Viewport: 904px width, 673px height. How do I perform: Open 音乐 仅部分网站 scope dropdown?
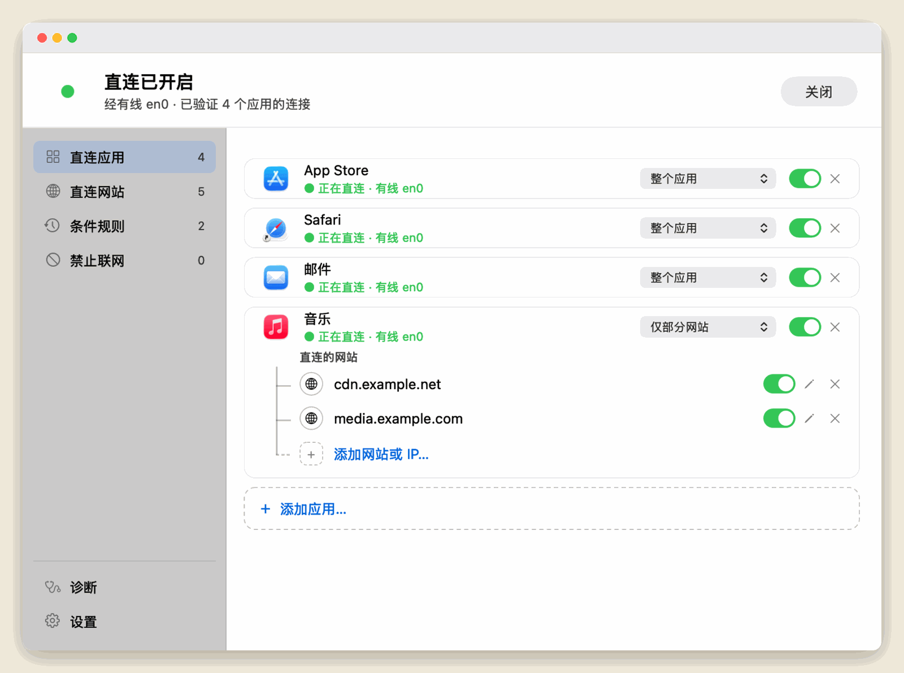click(x=707, y=327)
